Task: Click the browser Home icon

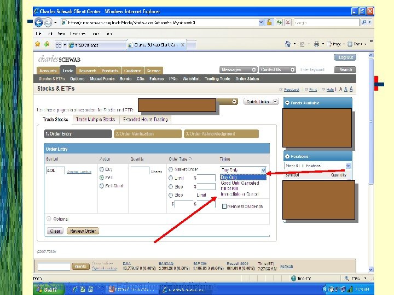Action: pyautogui.click(x=288, y=44)
